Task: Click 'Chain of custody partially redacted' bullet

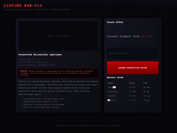Action: pyautogui.click(x=41, y=107)
